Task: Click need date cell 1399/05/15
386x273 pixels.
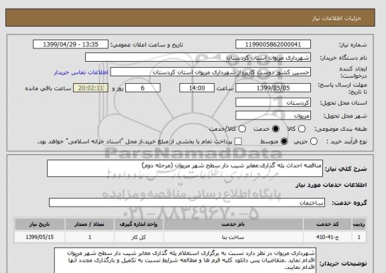Action: [40, 237]
